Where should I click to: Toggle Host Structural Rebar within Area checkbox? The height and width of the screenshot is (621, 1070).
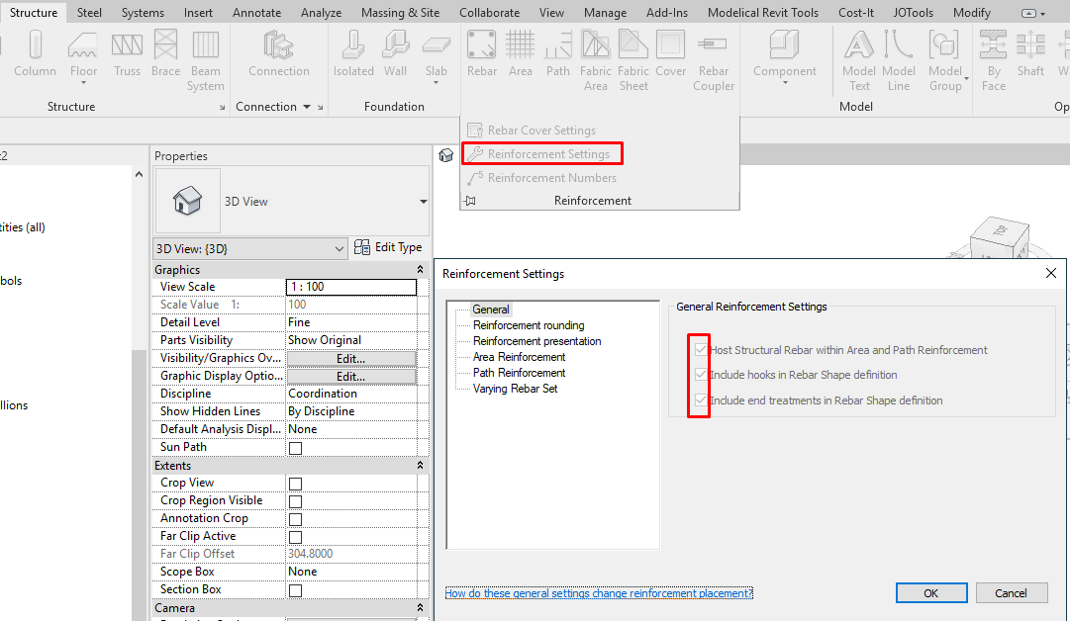coord(701,350)
